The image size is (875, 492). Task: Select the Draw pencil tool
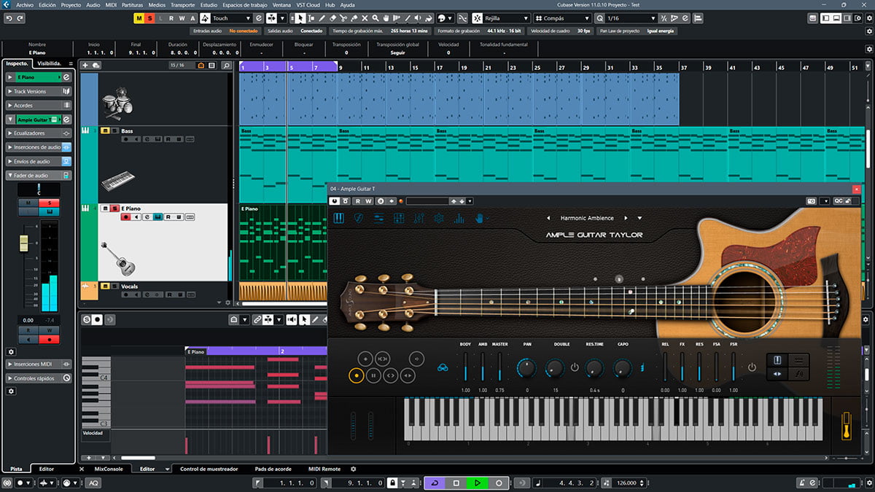click(x=322, y=18)
